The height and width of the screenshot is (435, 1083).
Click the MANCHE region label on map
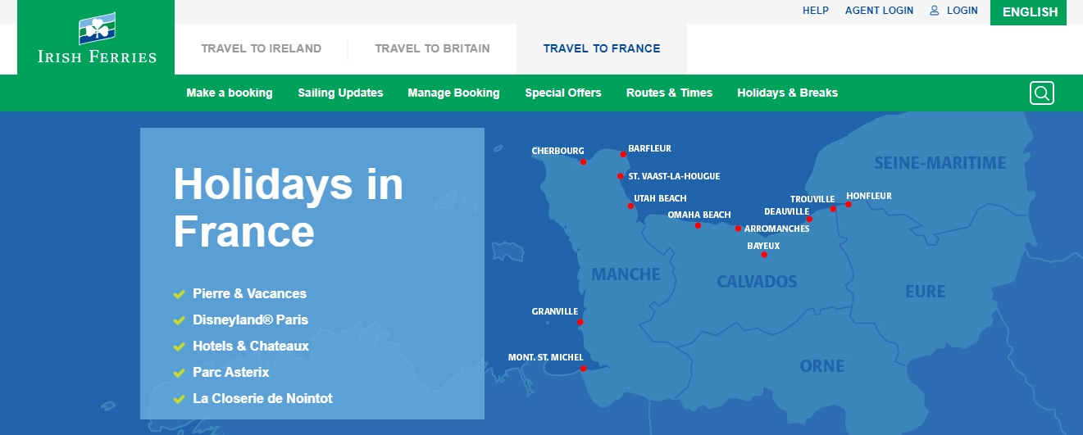coord(626,274)
